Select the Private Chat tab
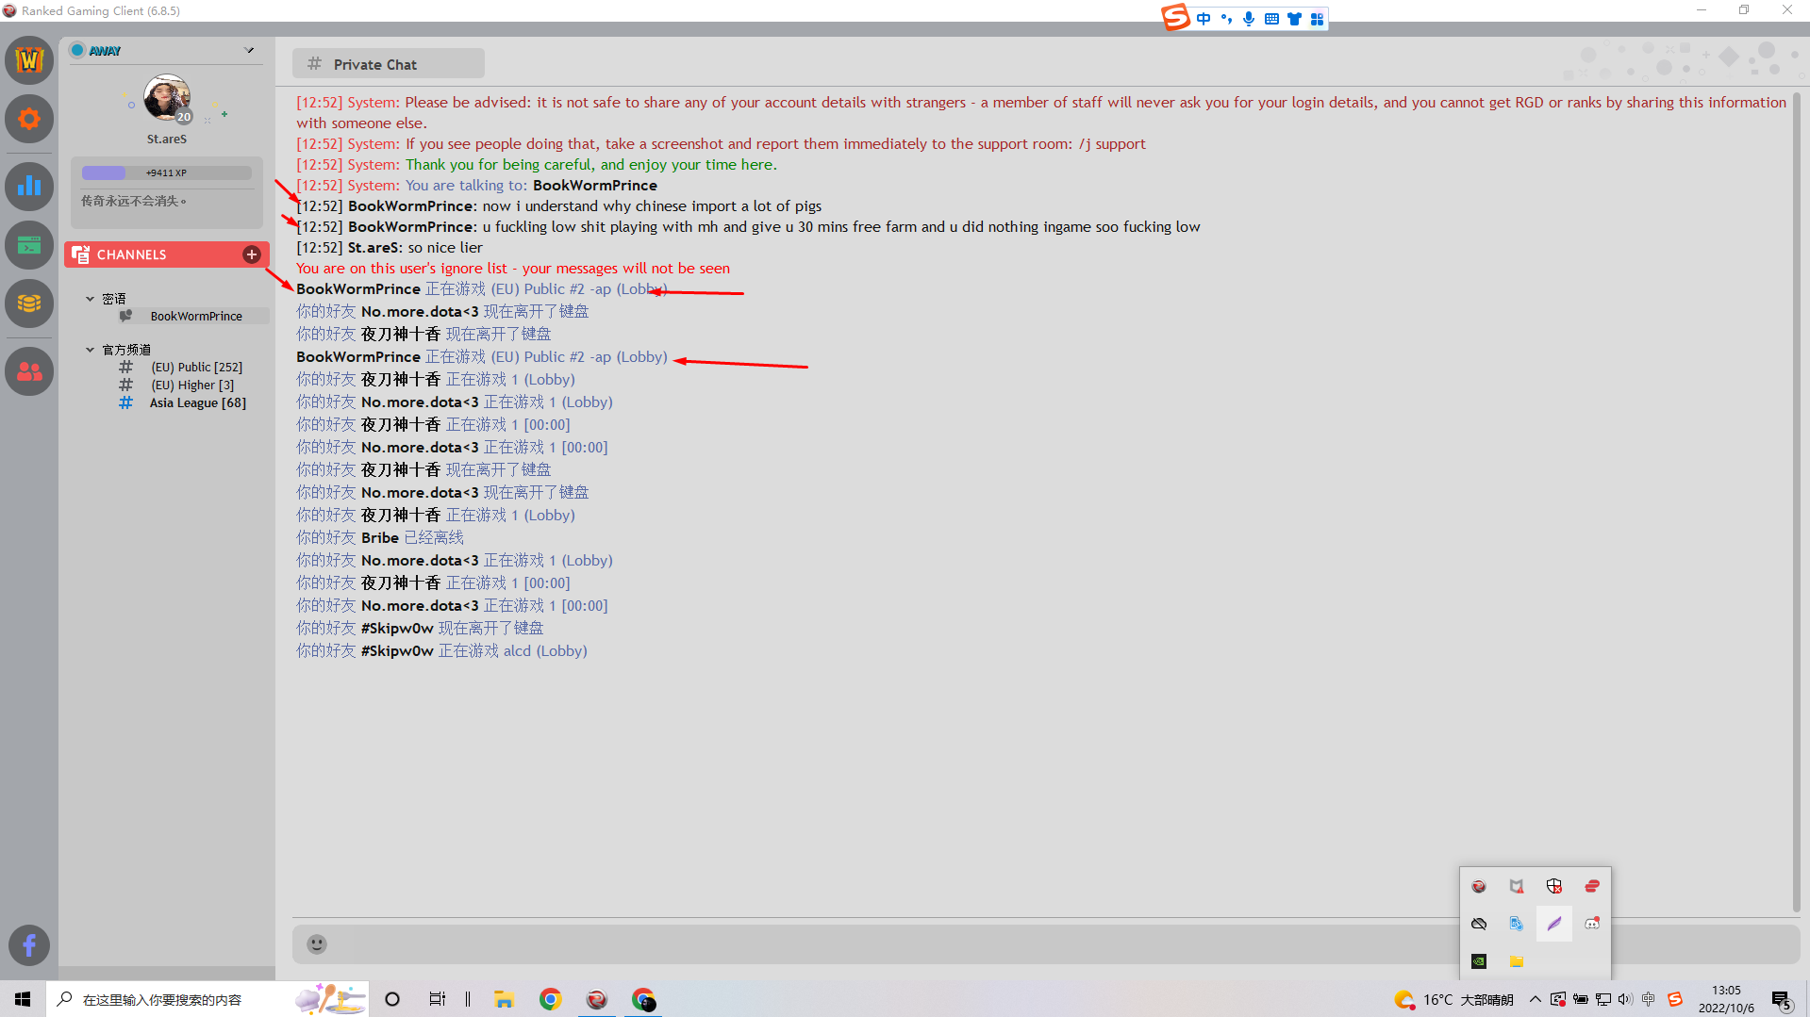Image resolution: width=1810 pixels, height=1017 pixels. [388, 64]
